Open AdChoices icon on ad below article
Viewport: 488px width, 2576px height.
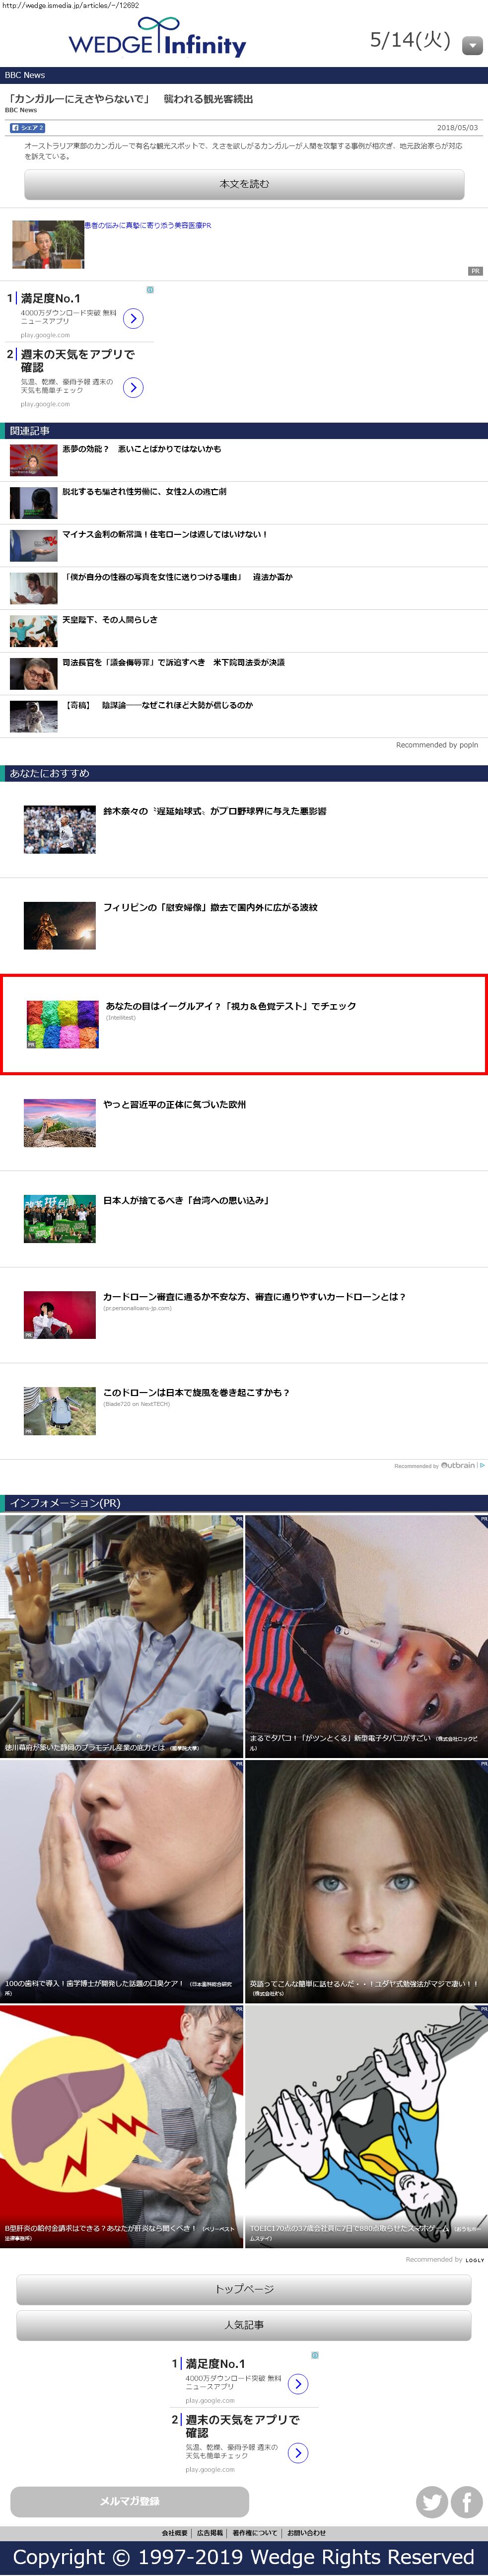tap(150, 290)
